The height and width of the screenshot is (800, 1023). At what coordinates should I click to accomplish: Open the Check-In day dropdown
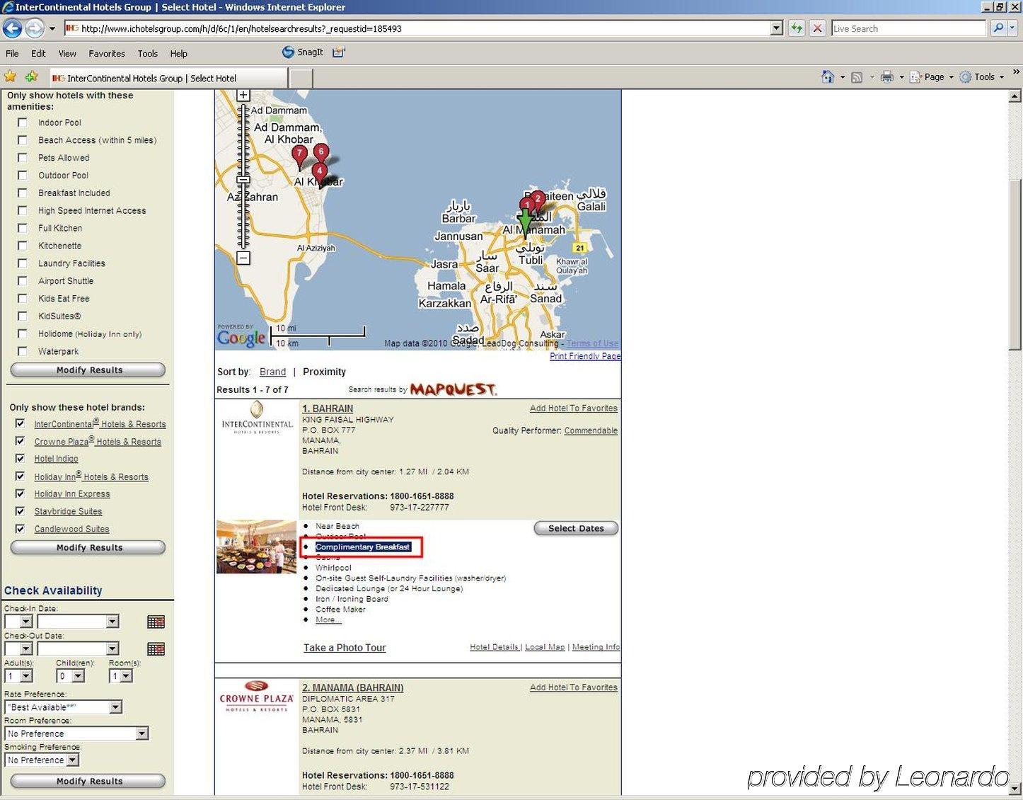click(18, 622)
